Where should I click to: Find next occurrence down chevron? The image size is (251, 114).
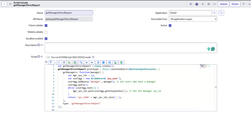point(87,62)
